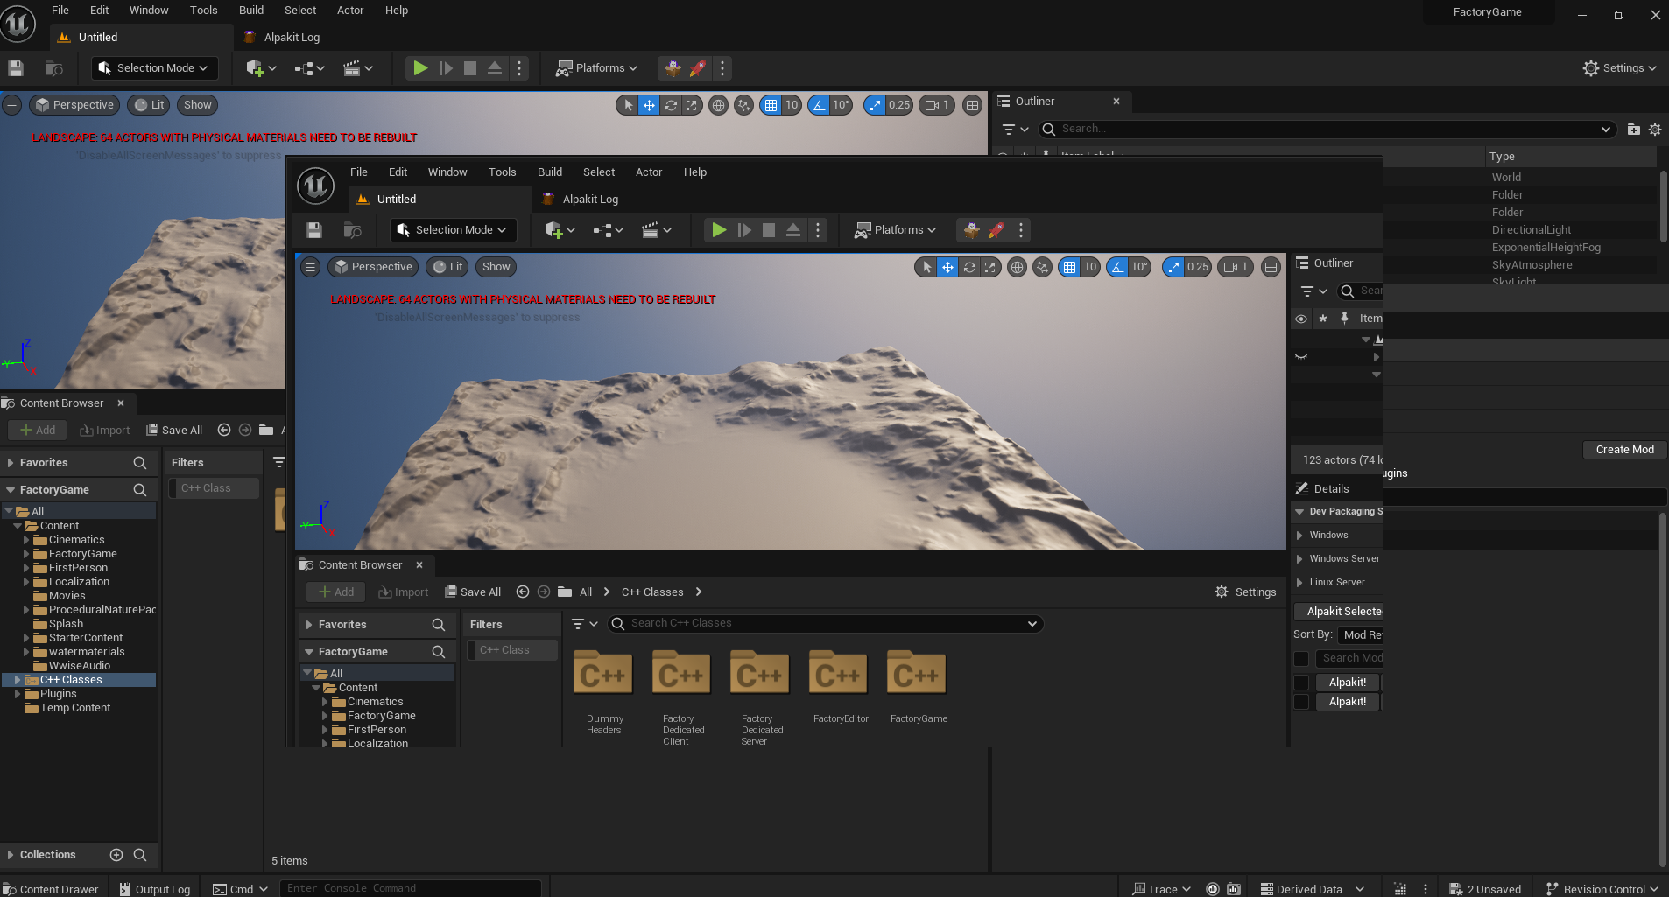Tick checkbox beside first Alpakit! button
Screen dimensions: 1669x897
click(1301, 683)
